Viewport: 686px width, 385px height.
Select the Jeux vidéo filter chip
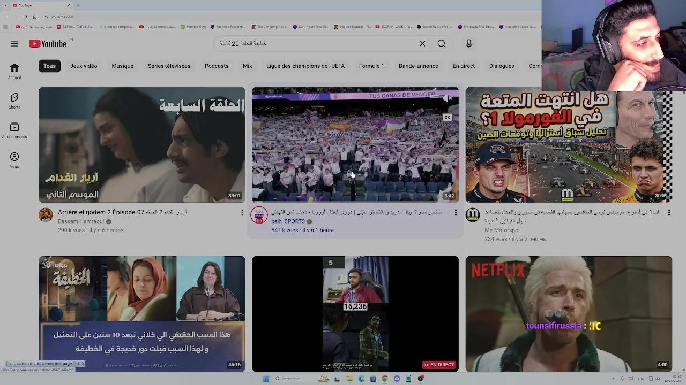84,66
